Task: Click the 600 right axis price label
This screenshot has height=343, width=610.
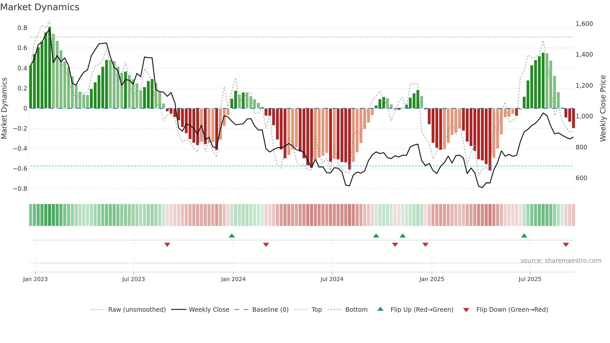Action: (x=582, y=178)
